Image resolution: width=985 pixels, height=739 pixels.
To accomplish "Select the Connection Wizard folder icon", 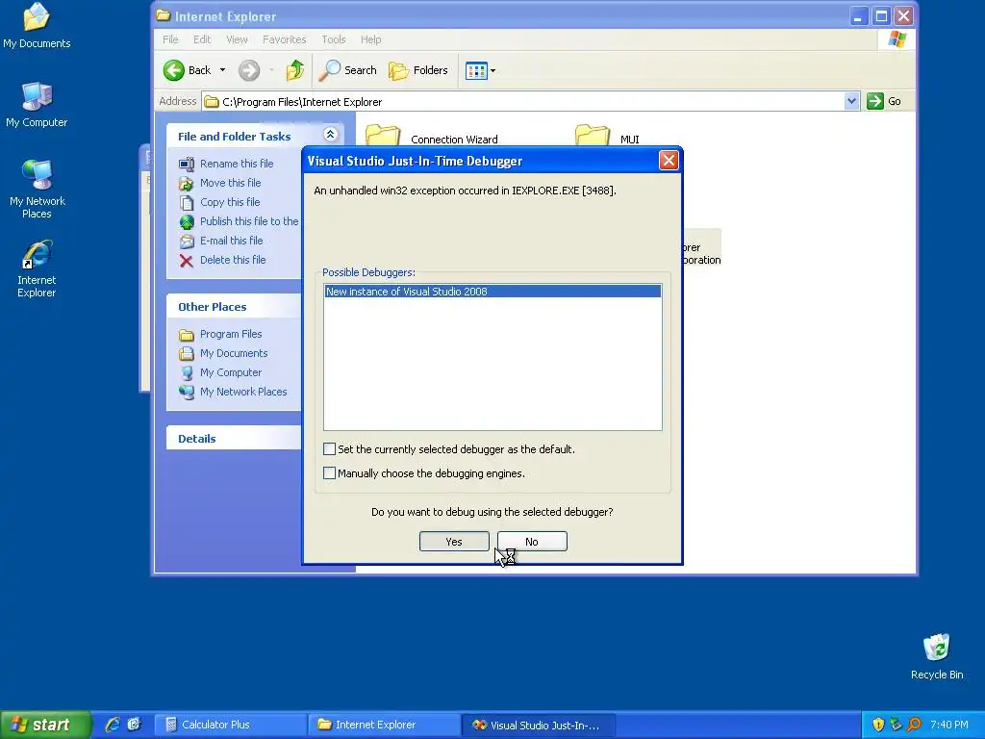I will (383, 135).
